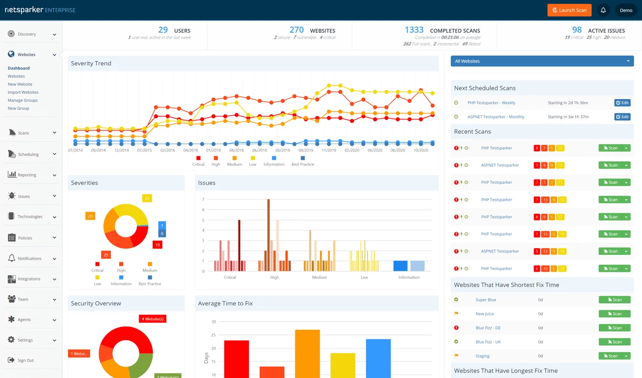Open the Manage Groups submenu item
The image size is (642, 378).
point(23,101)
